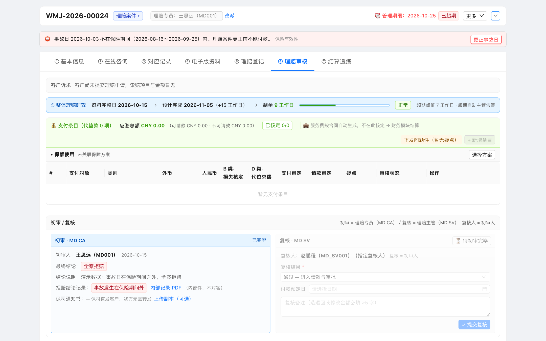Viewport: 546px width, 341px height.
Task: Click the briefcase icon before 服务费 note
Action: pyautogui.click(x=306, y=126)
